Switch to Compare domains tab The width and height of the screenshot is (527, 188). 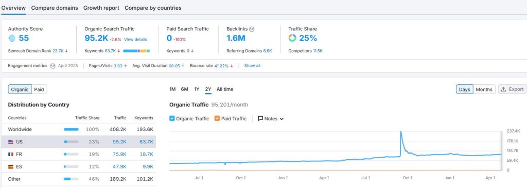[x=55, y=8]
